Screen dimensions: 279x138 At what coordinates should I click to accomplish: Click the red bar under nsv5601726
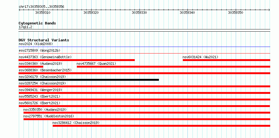click(x=144, y=106)
